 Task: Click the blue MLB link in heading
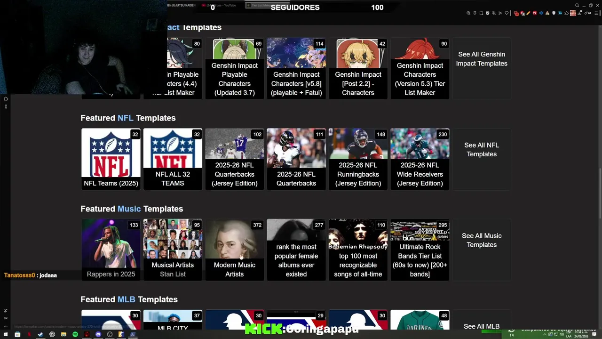pyautogui.click(x=127, y=299)
